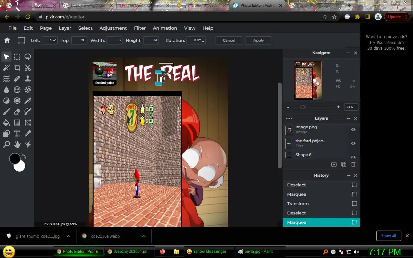The image size is (413, 258).
Task: Select the Color Picker eyedropper tool
Action: click(28, 134)
